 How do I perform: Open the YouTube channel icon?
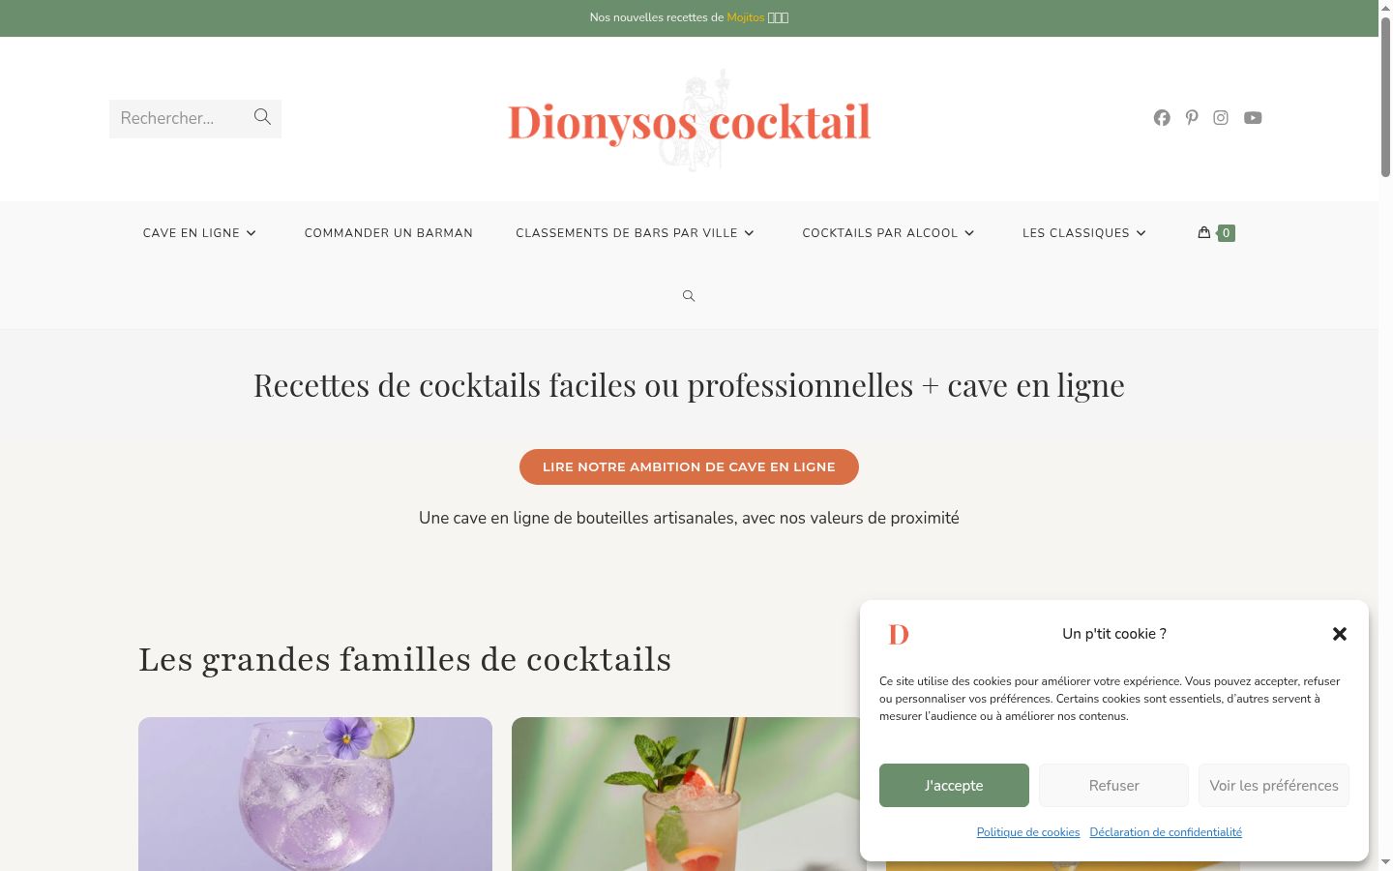pyautogui.click(x=1253, y=118)
